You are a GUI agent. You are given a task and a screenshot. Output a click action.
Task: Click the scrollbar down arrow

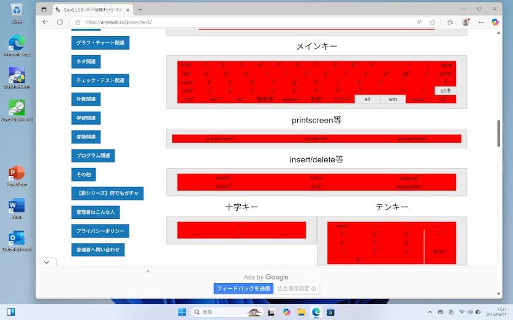(x=499, y=294)
